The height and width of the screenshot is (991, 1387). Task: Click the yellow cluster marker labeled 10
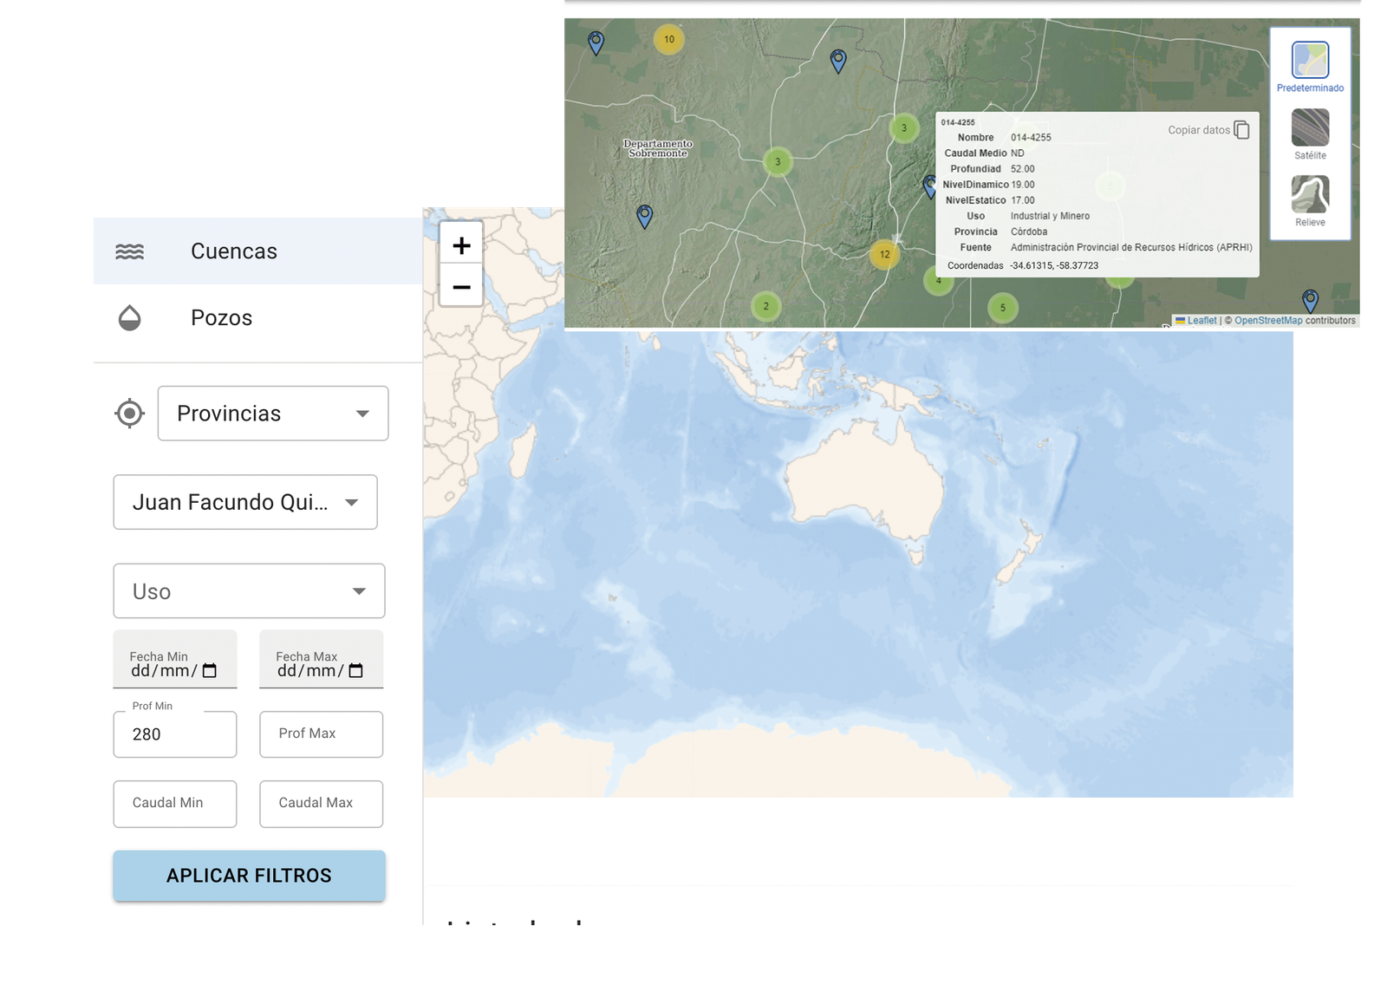[x=668, y=39]
